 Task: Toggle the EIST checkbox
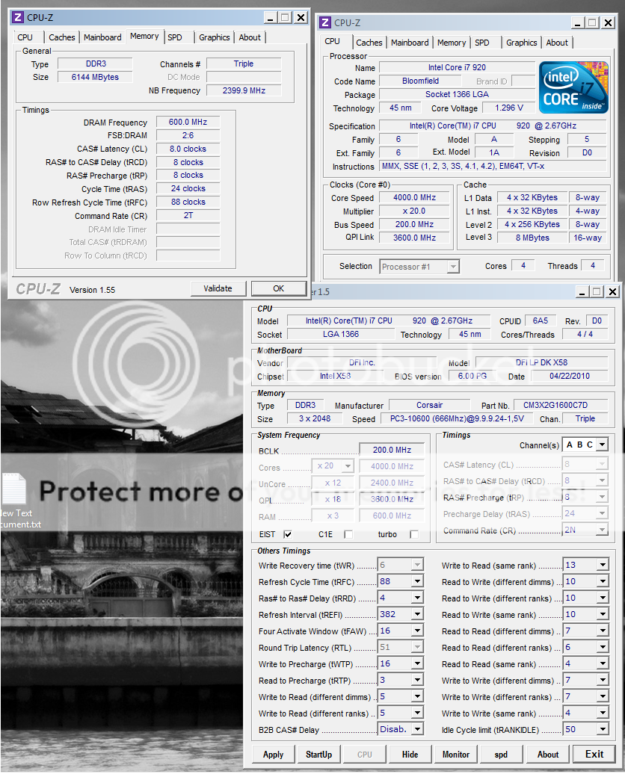click(288, 534)
